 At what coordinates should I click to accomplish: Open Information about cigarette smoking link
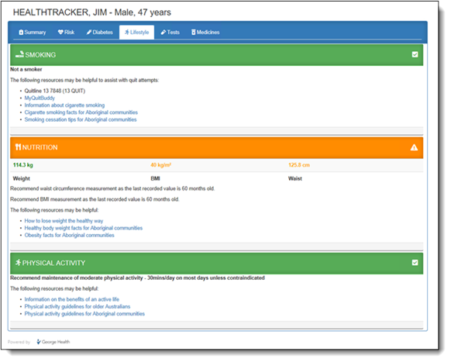[64, 105]
